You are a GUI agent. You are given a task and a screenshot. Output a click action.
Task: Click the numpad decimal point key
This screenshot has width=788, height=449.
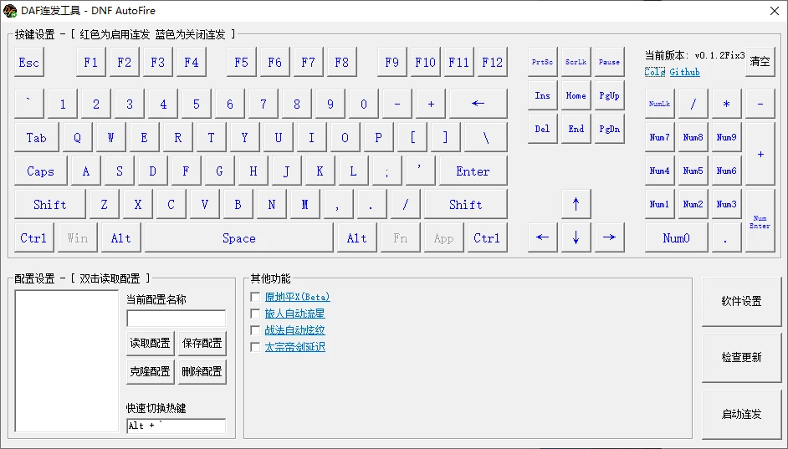(726, 237)
